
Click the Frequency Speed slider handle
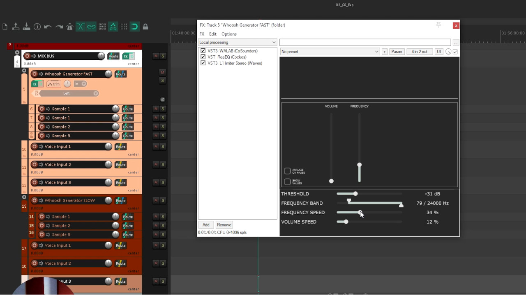360,212
